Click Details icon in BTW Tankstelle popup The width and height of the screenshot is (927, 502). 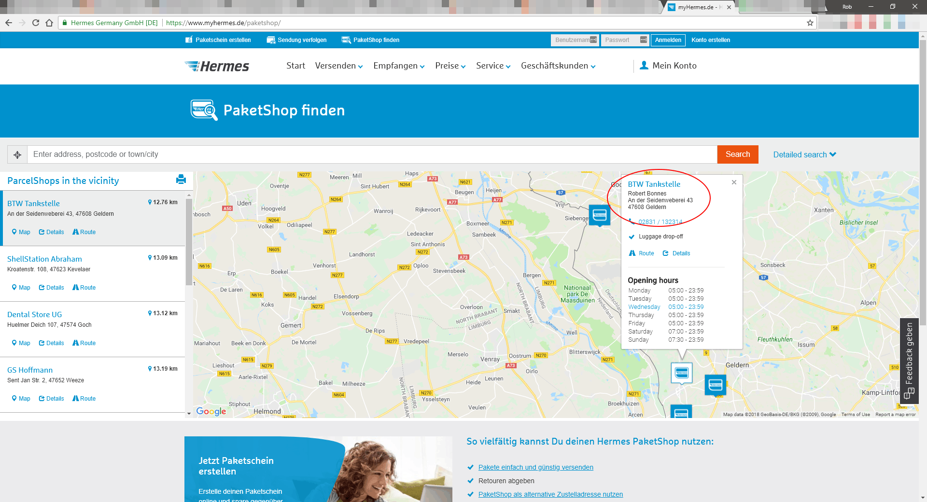[x=666, y=253]
